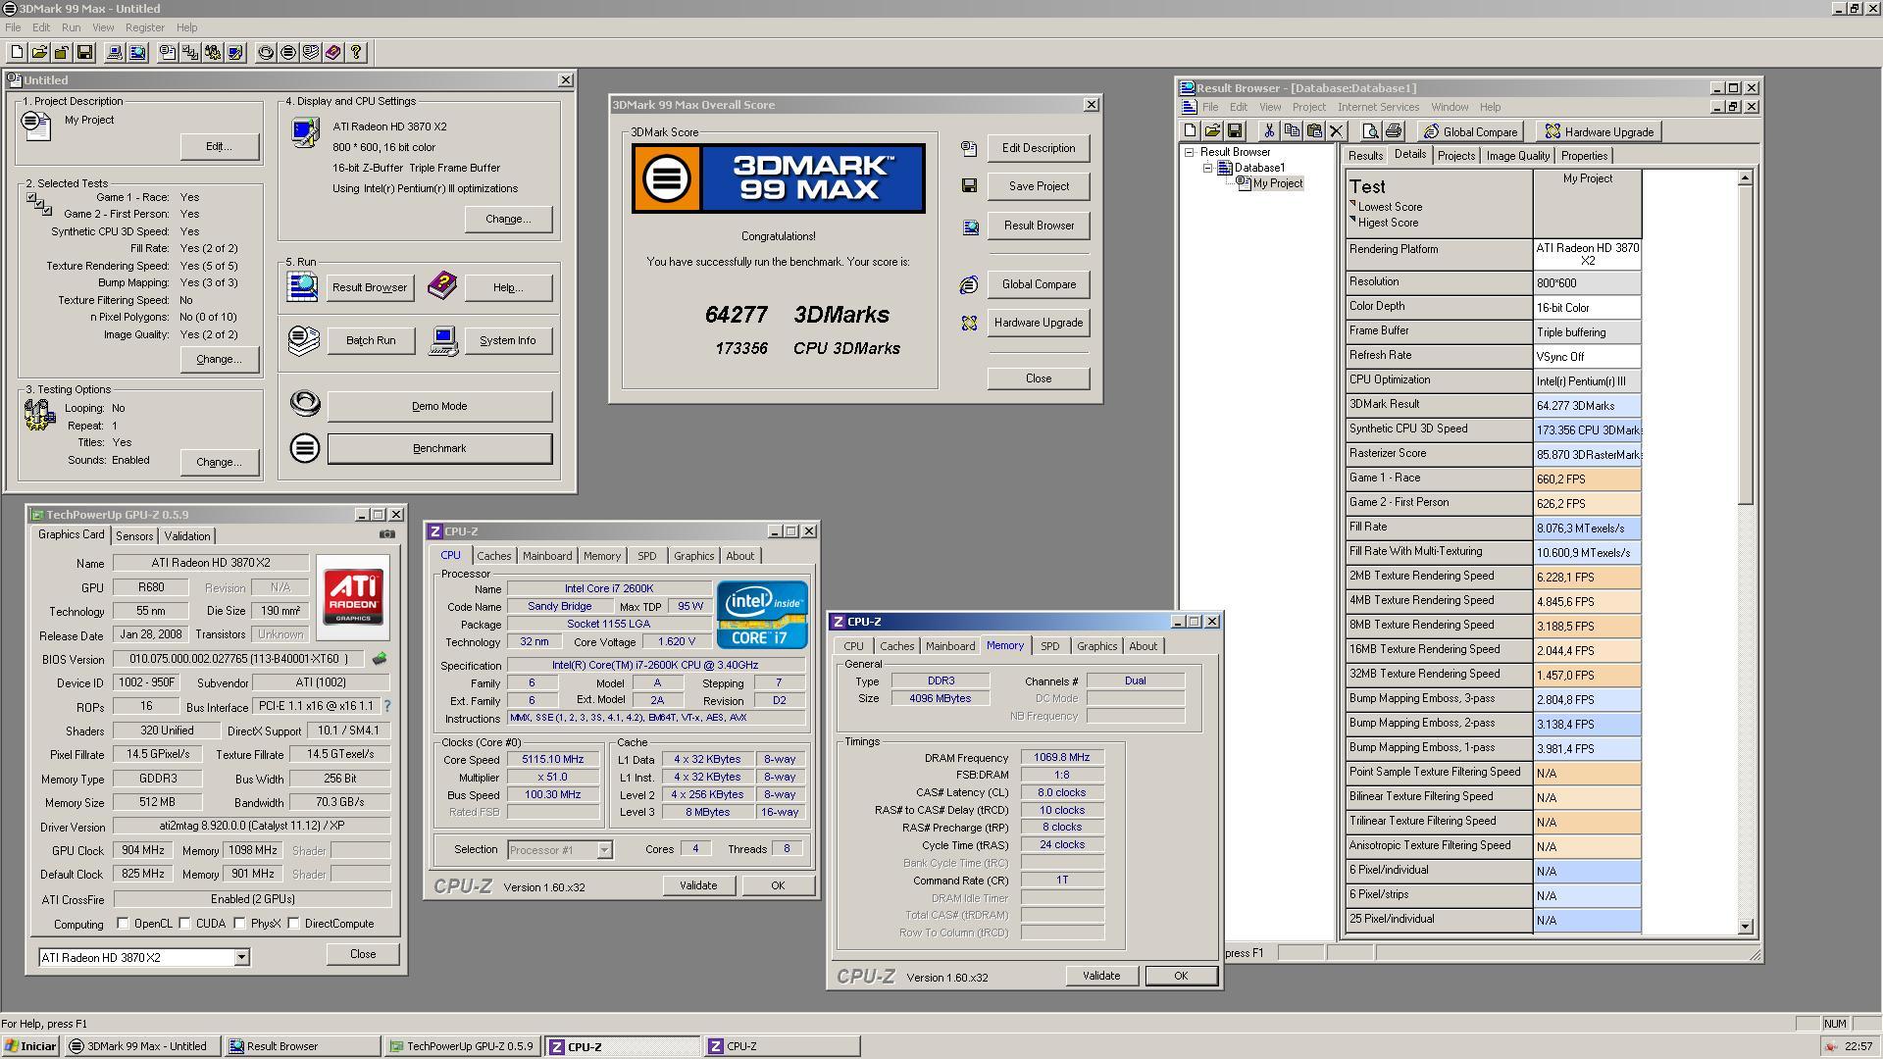Click the Save floppy icon in Result Browser toolbar
Image resolution: width=1883 pixels, height=1059 pixels.
[1235, 131]
